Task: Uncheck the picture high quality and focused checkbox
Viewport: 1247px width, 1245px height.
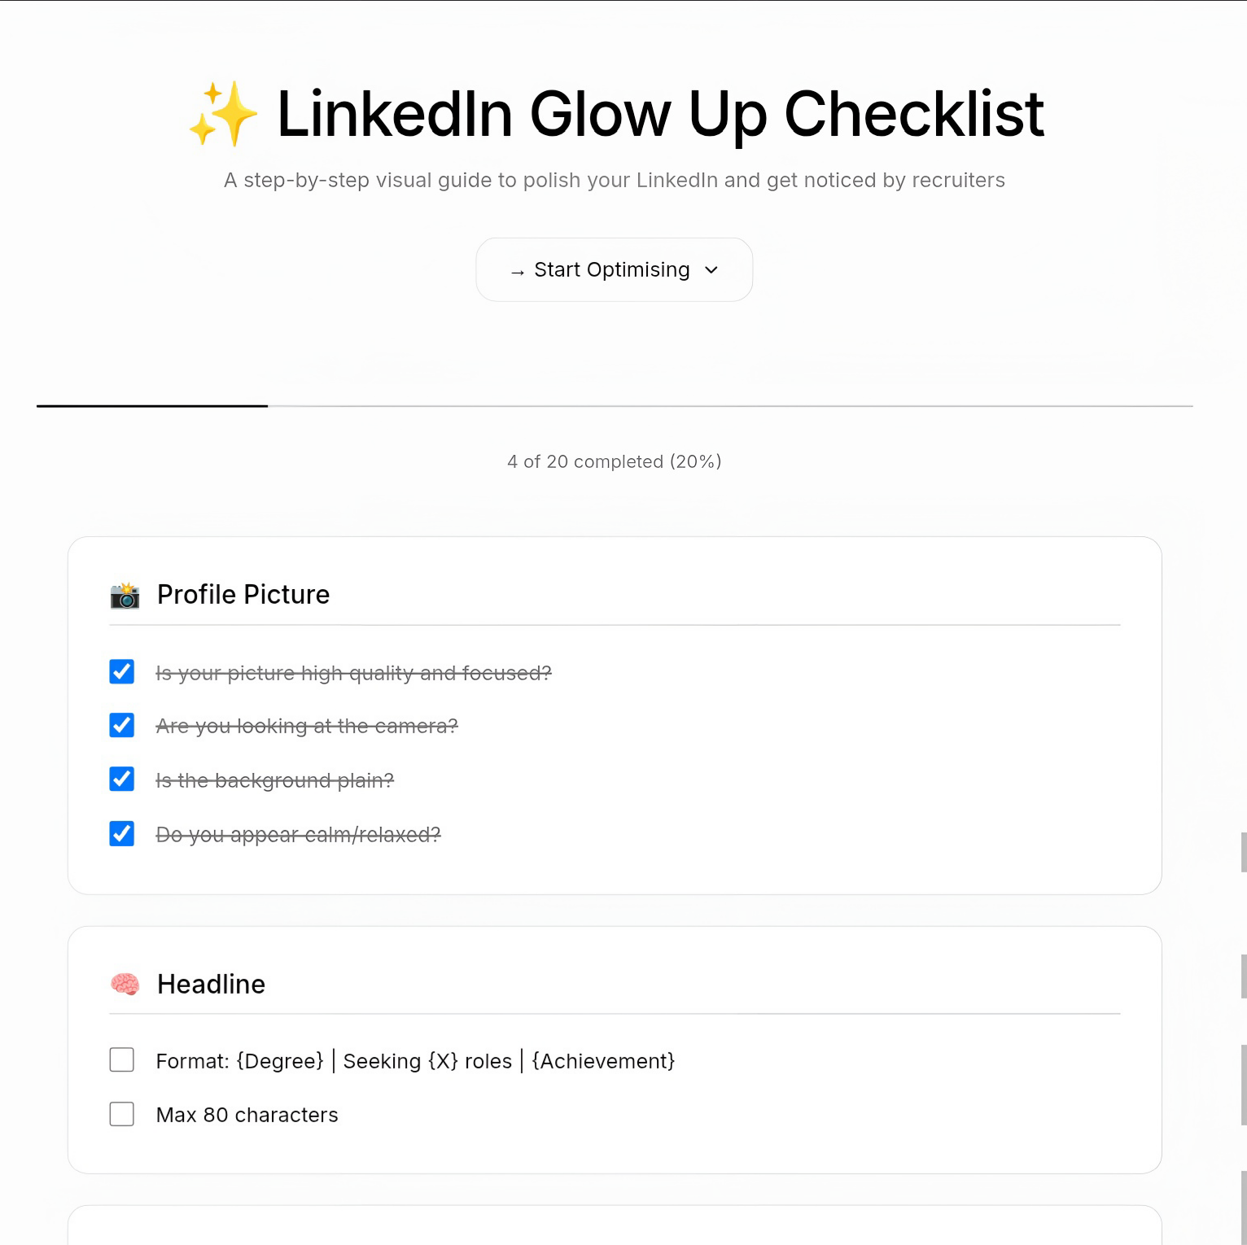Action: click(x=122, y=672)
